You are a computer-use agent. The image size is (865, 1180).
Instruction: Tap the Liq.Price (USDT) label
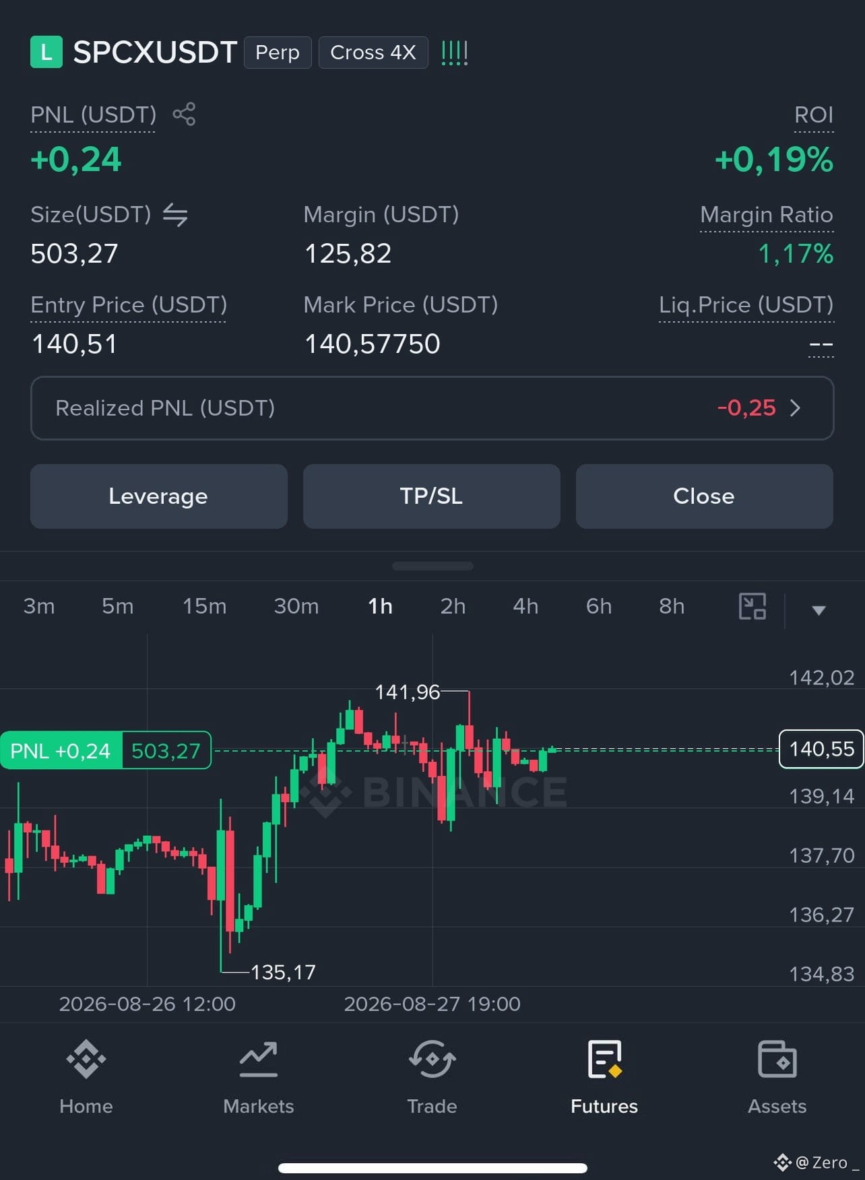coord(746,305)
